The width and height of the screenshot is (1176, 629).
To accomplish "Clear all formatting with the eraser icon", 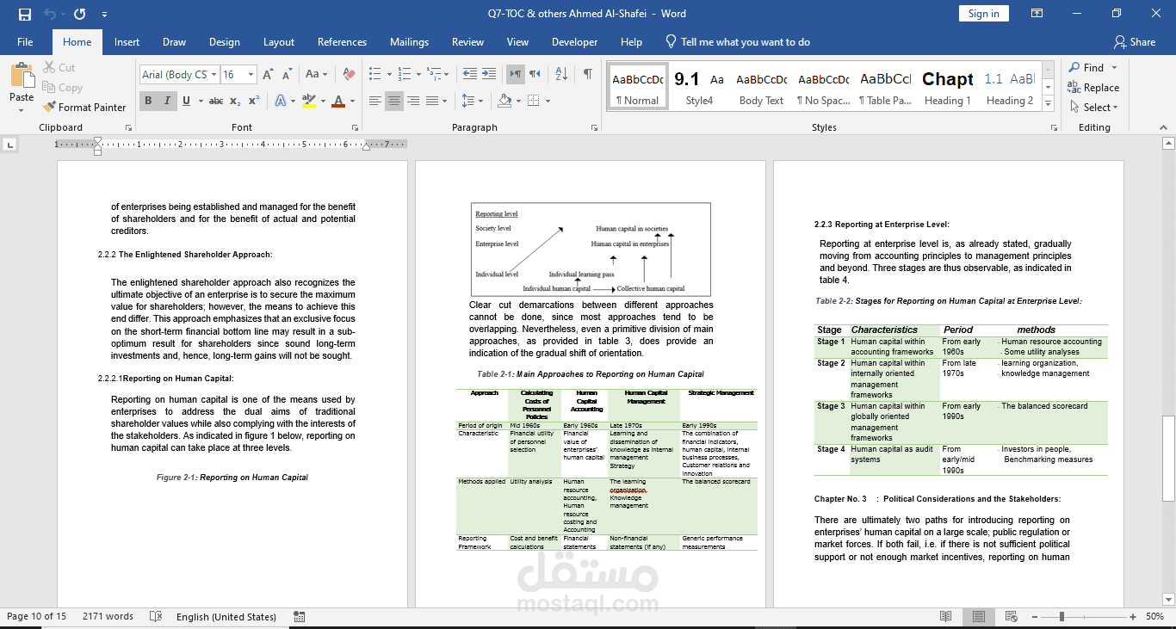I will [x=349, y=75].
